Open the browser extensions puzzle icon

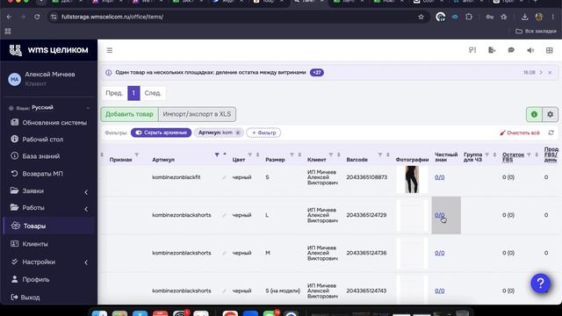tap(469, 17)
